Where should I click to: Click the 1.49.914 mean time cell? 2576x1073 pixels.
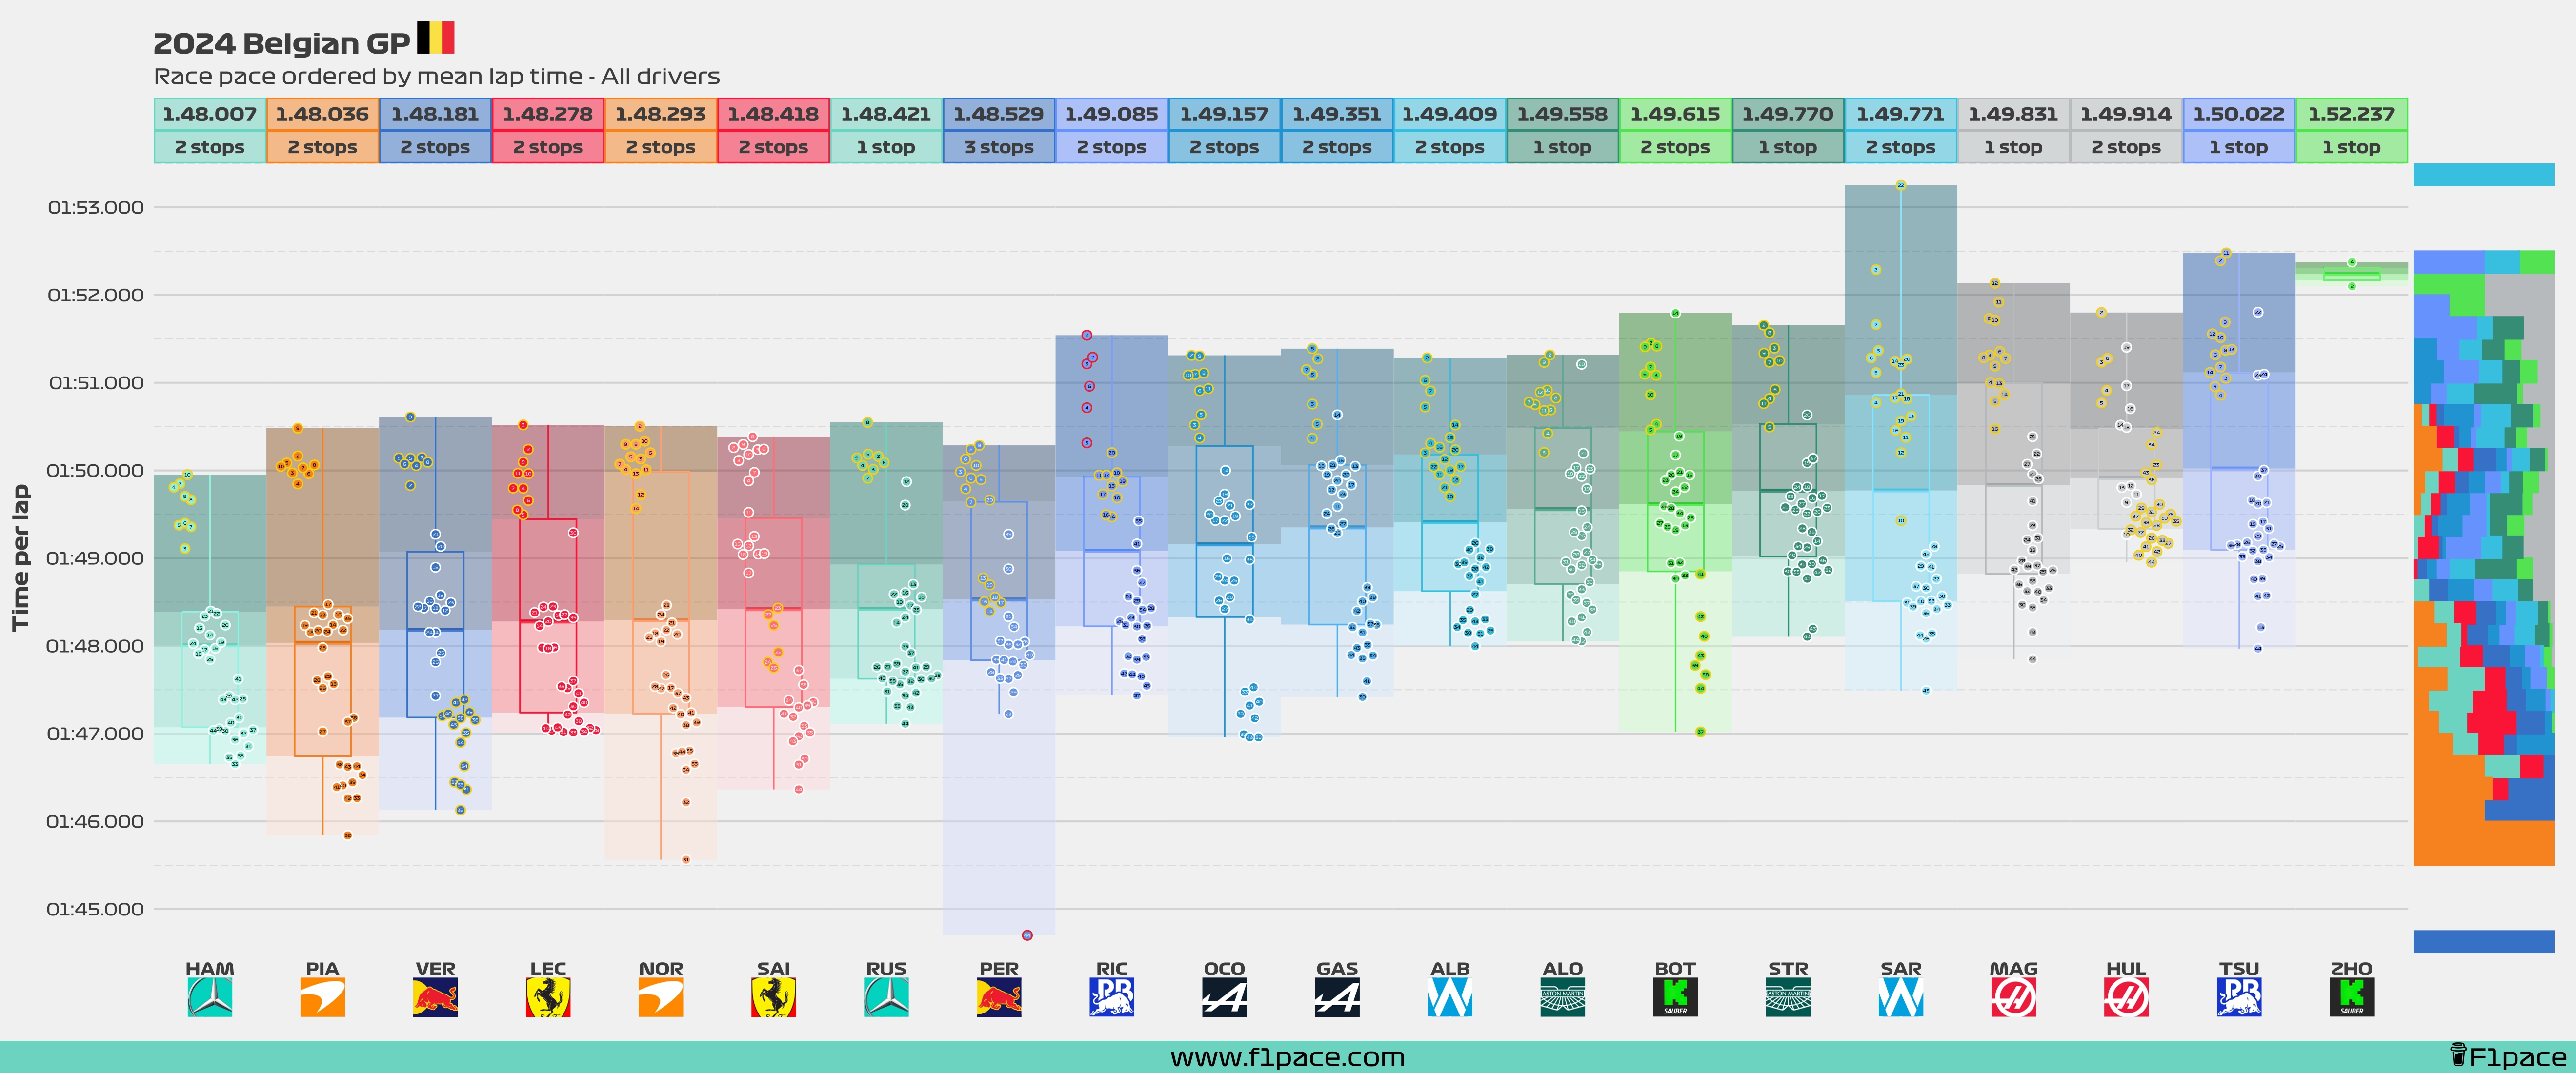2126,114
